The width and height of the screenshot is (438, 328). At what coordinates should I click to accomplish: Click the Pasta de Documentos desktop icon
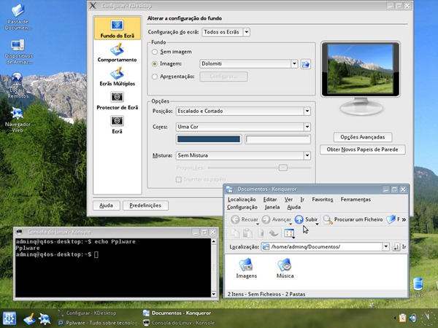(x=18, y=17)
